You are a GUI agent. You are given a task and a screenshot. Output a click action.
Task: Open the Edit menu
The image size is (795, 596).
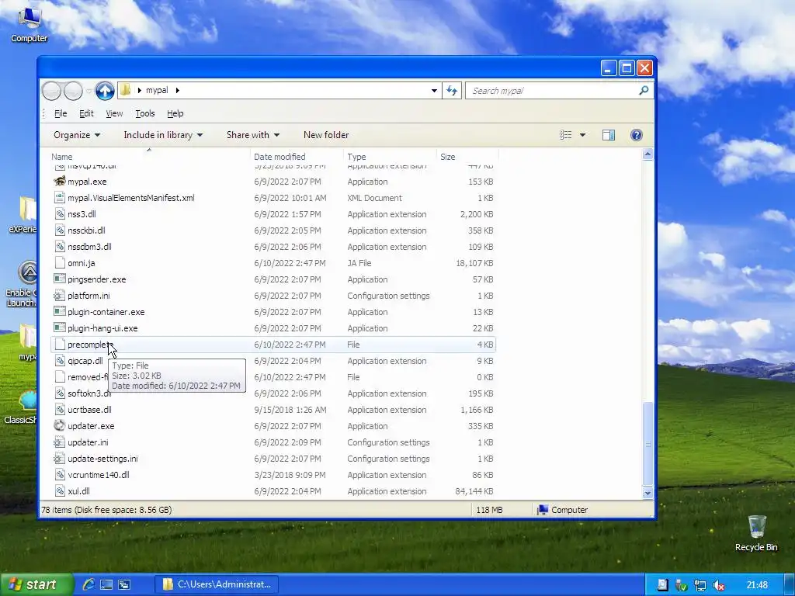[86, 113]
